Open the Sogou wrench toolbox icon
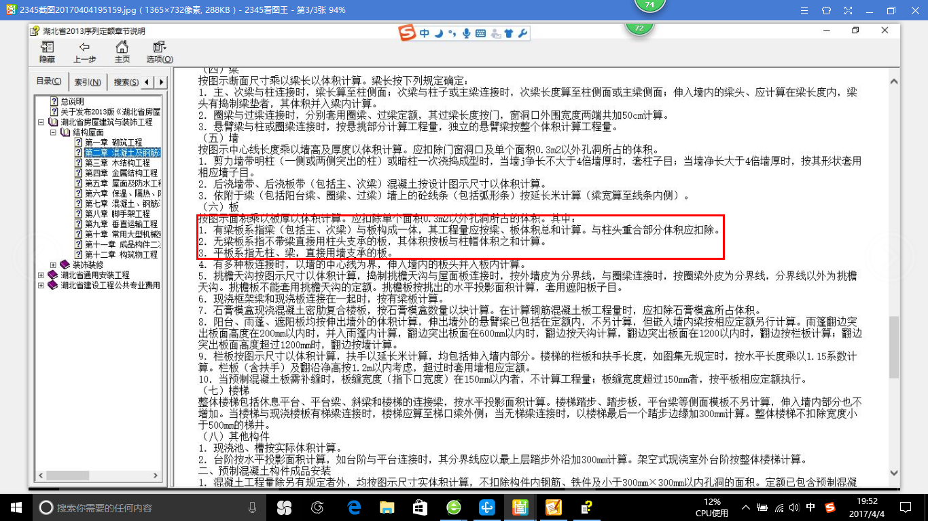This screenshot has height=521, width=928. [522, 33]
